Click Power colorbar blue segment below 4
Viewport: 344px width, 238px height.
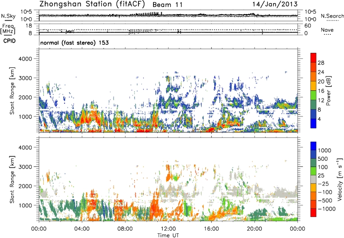313,123
